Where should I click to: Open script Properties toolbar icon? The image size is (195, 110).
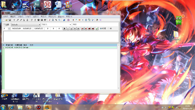[x=53, y=20]
